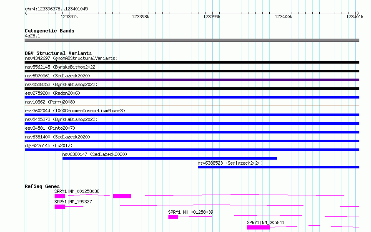Select the grey 4q28.1 cytoband bar

tap(192, 40)
